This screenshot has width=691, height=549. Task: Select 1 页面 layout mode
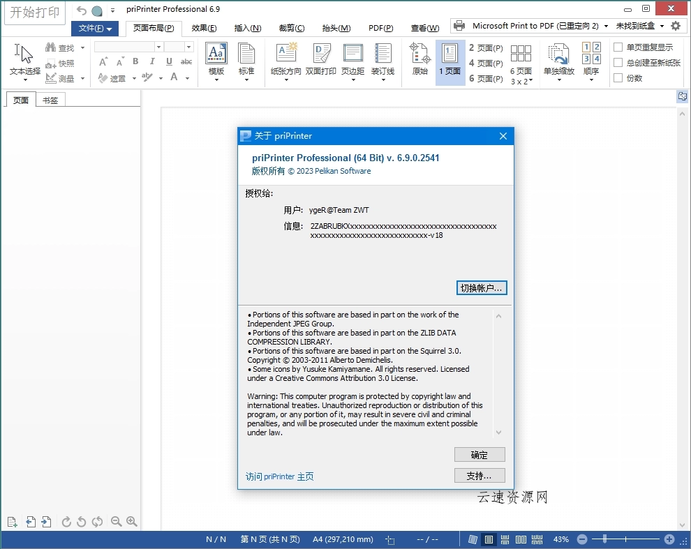(x=450, y=61)
